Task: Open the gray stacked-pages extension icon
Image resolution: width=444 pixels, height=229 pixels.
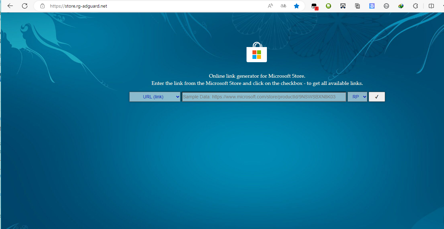Action: 357,6
